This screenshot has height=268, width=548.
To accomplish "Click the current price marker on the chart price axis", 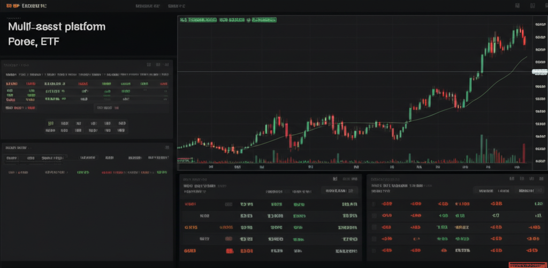I will (540, 71).
